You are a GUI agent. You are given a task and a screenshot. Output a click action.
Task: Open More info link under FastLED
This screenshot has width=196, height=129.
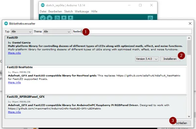(x=14, y=53)
